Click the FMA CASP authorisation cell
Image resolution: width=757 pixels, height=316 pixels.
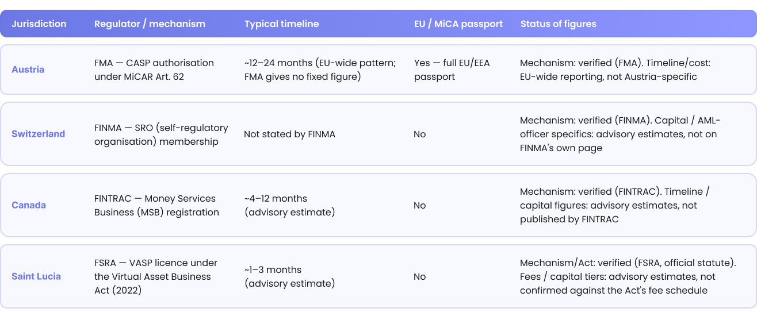[x=154, y=70]
